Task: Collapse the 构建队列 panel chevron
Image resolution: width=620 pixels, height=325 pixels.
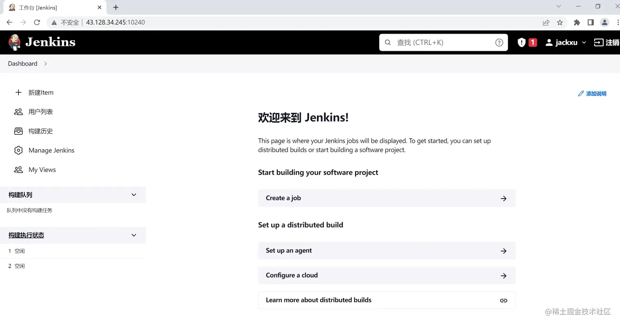Action: pos(134,195)
